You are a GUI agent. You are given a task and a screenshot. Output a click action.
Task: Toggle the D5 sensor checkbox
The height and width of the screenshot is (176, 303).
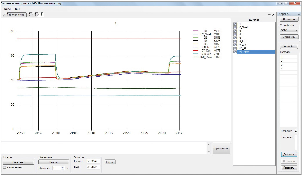235,38
